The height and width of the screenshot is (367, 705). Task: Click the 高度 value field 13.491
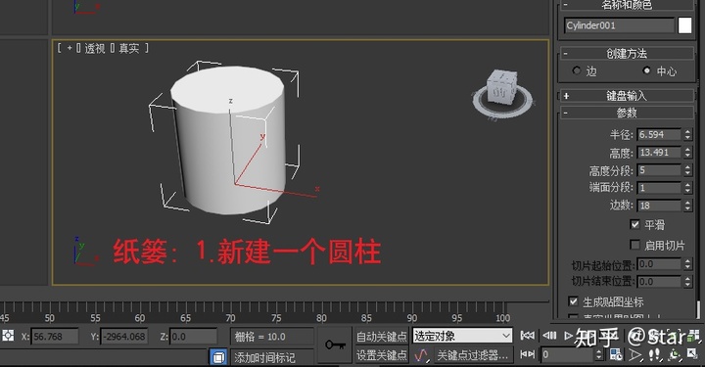(659, 153)
